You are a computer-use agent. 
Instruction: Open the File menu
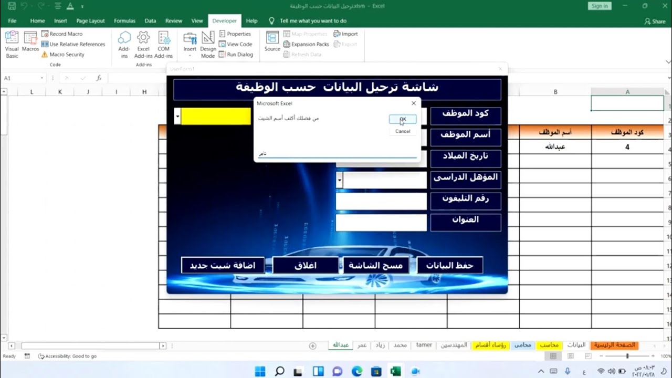tap(12, 21)
